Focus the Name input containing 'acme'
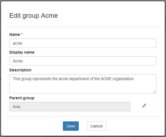The image size is (166, 137). [x=83, y=43]
